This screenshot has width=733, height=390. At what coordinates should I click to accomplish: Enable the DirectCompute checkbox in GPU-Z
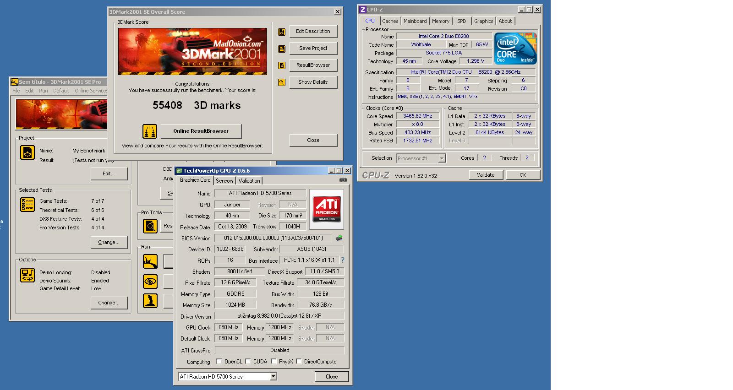(x=299, y=362)
